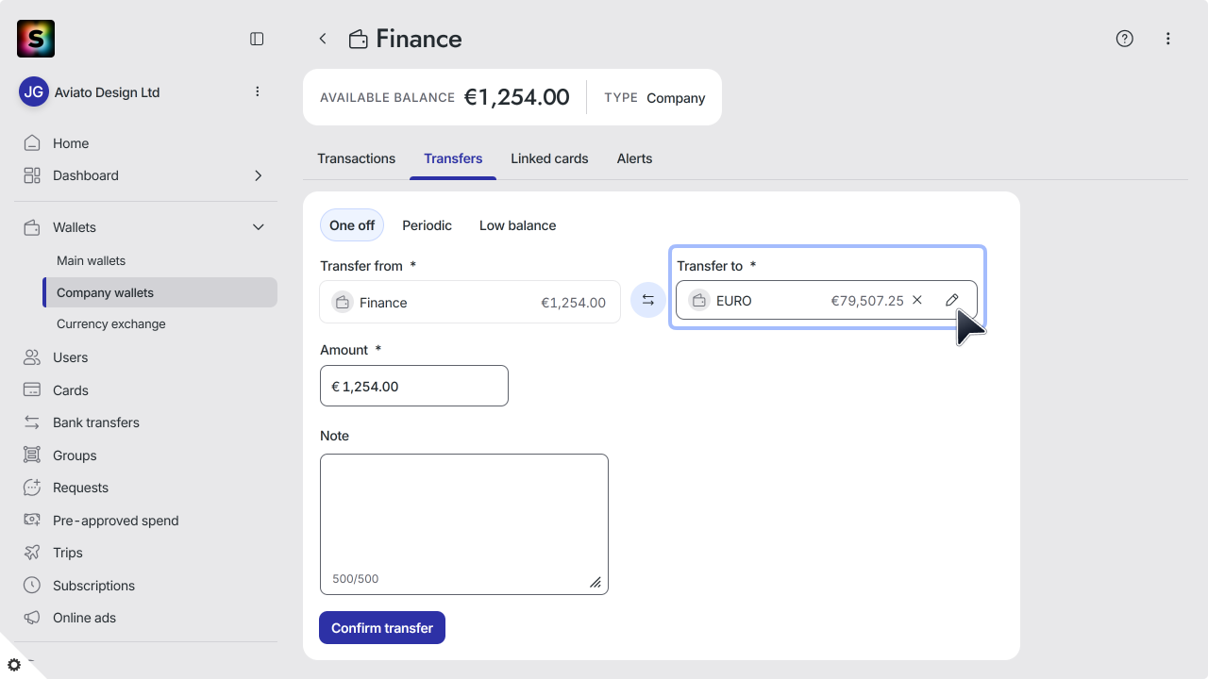Click the Cards icon
Image resolution: width=1208 pixels, height=679 pixels.
pos(32,390)
